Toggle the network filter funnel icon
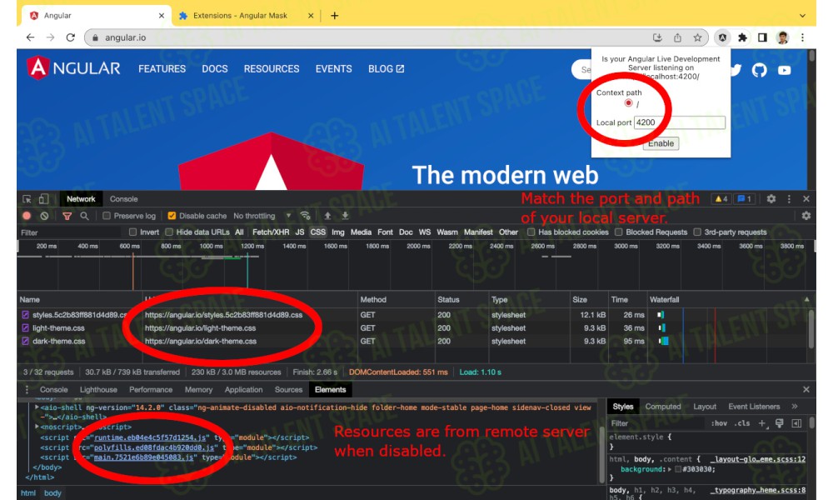This screenshot has height=500, width=833. [67, 216]
